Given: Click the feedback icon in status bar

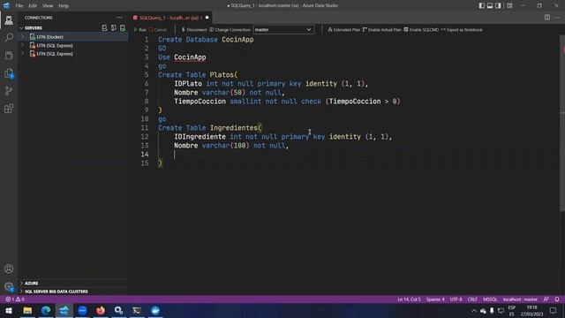Looking at the screenshot, I should 546,299.
